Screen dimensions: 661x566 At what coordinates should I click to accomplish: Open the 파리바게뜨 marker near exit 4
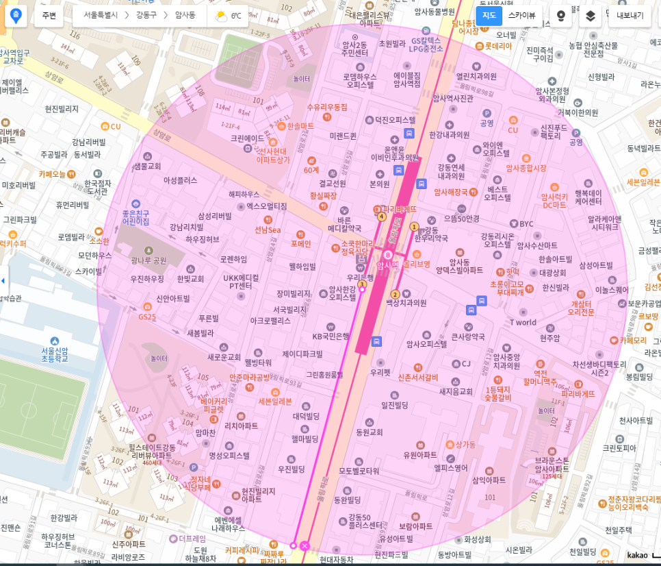coord(377,210)
